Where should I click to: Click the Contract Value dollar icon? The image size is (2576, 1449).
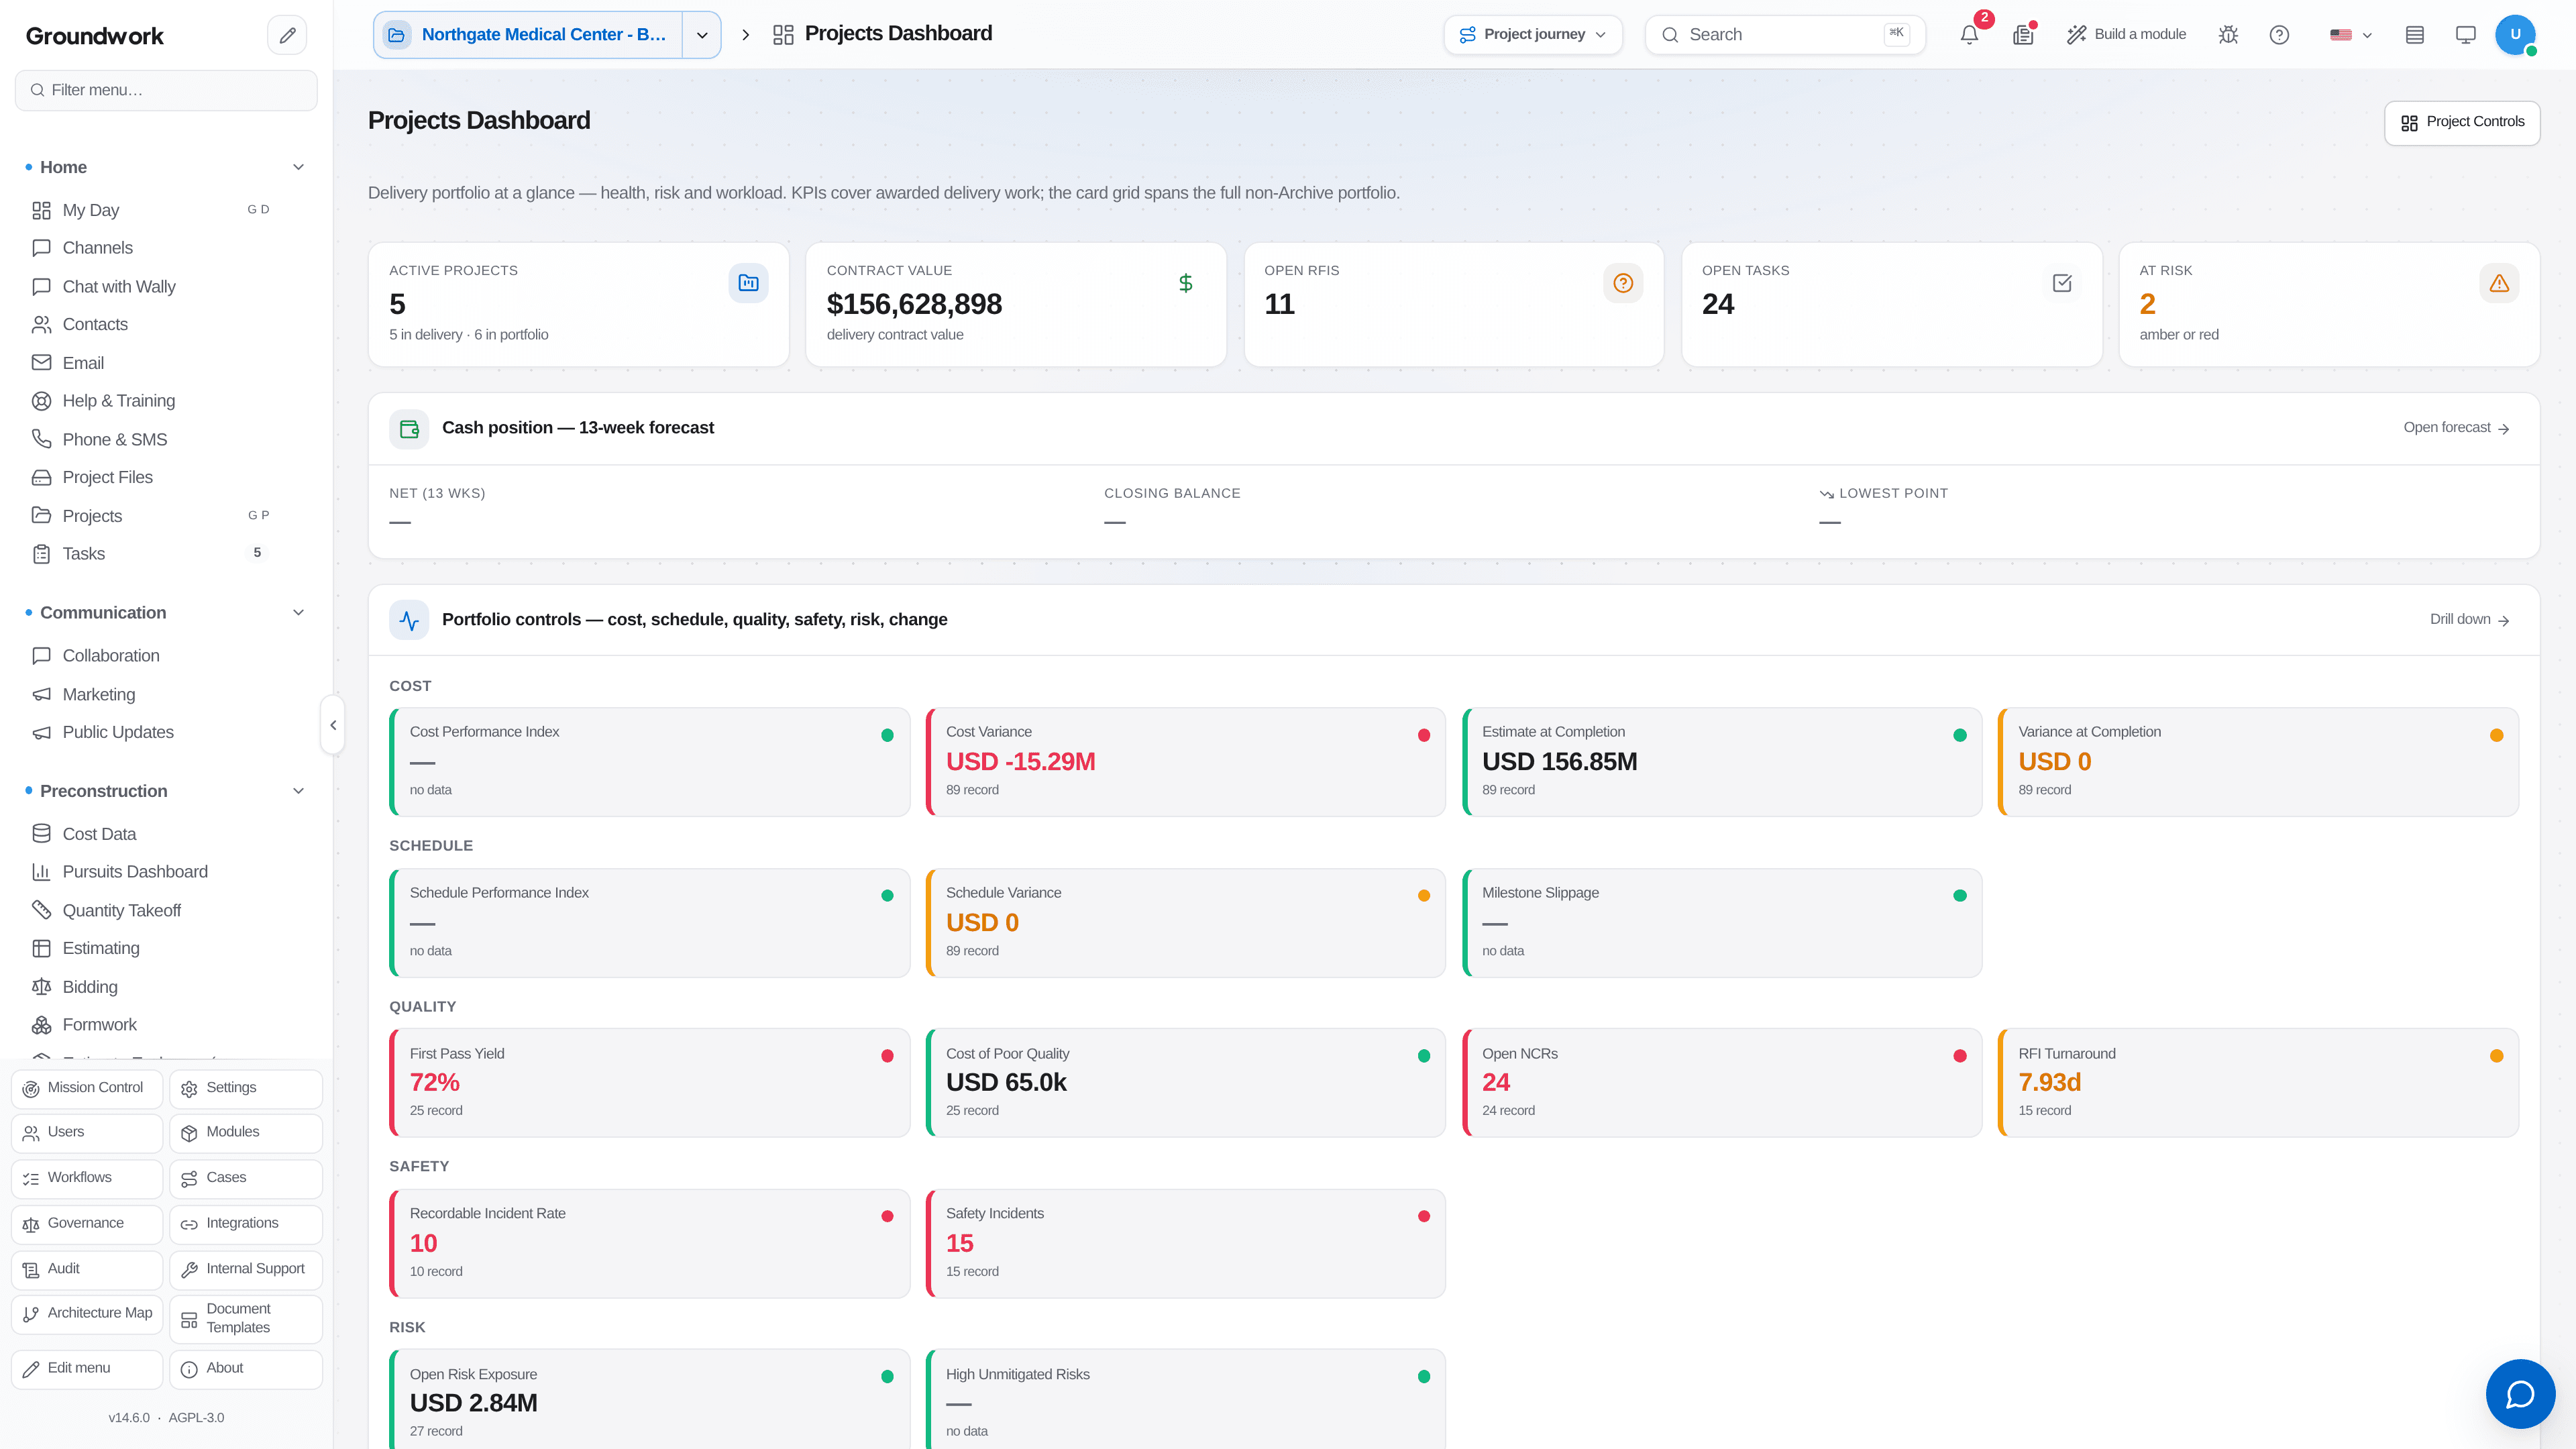click(1185, 283)
